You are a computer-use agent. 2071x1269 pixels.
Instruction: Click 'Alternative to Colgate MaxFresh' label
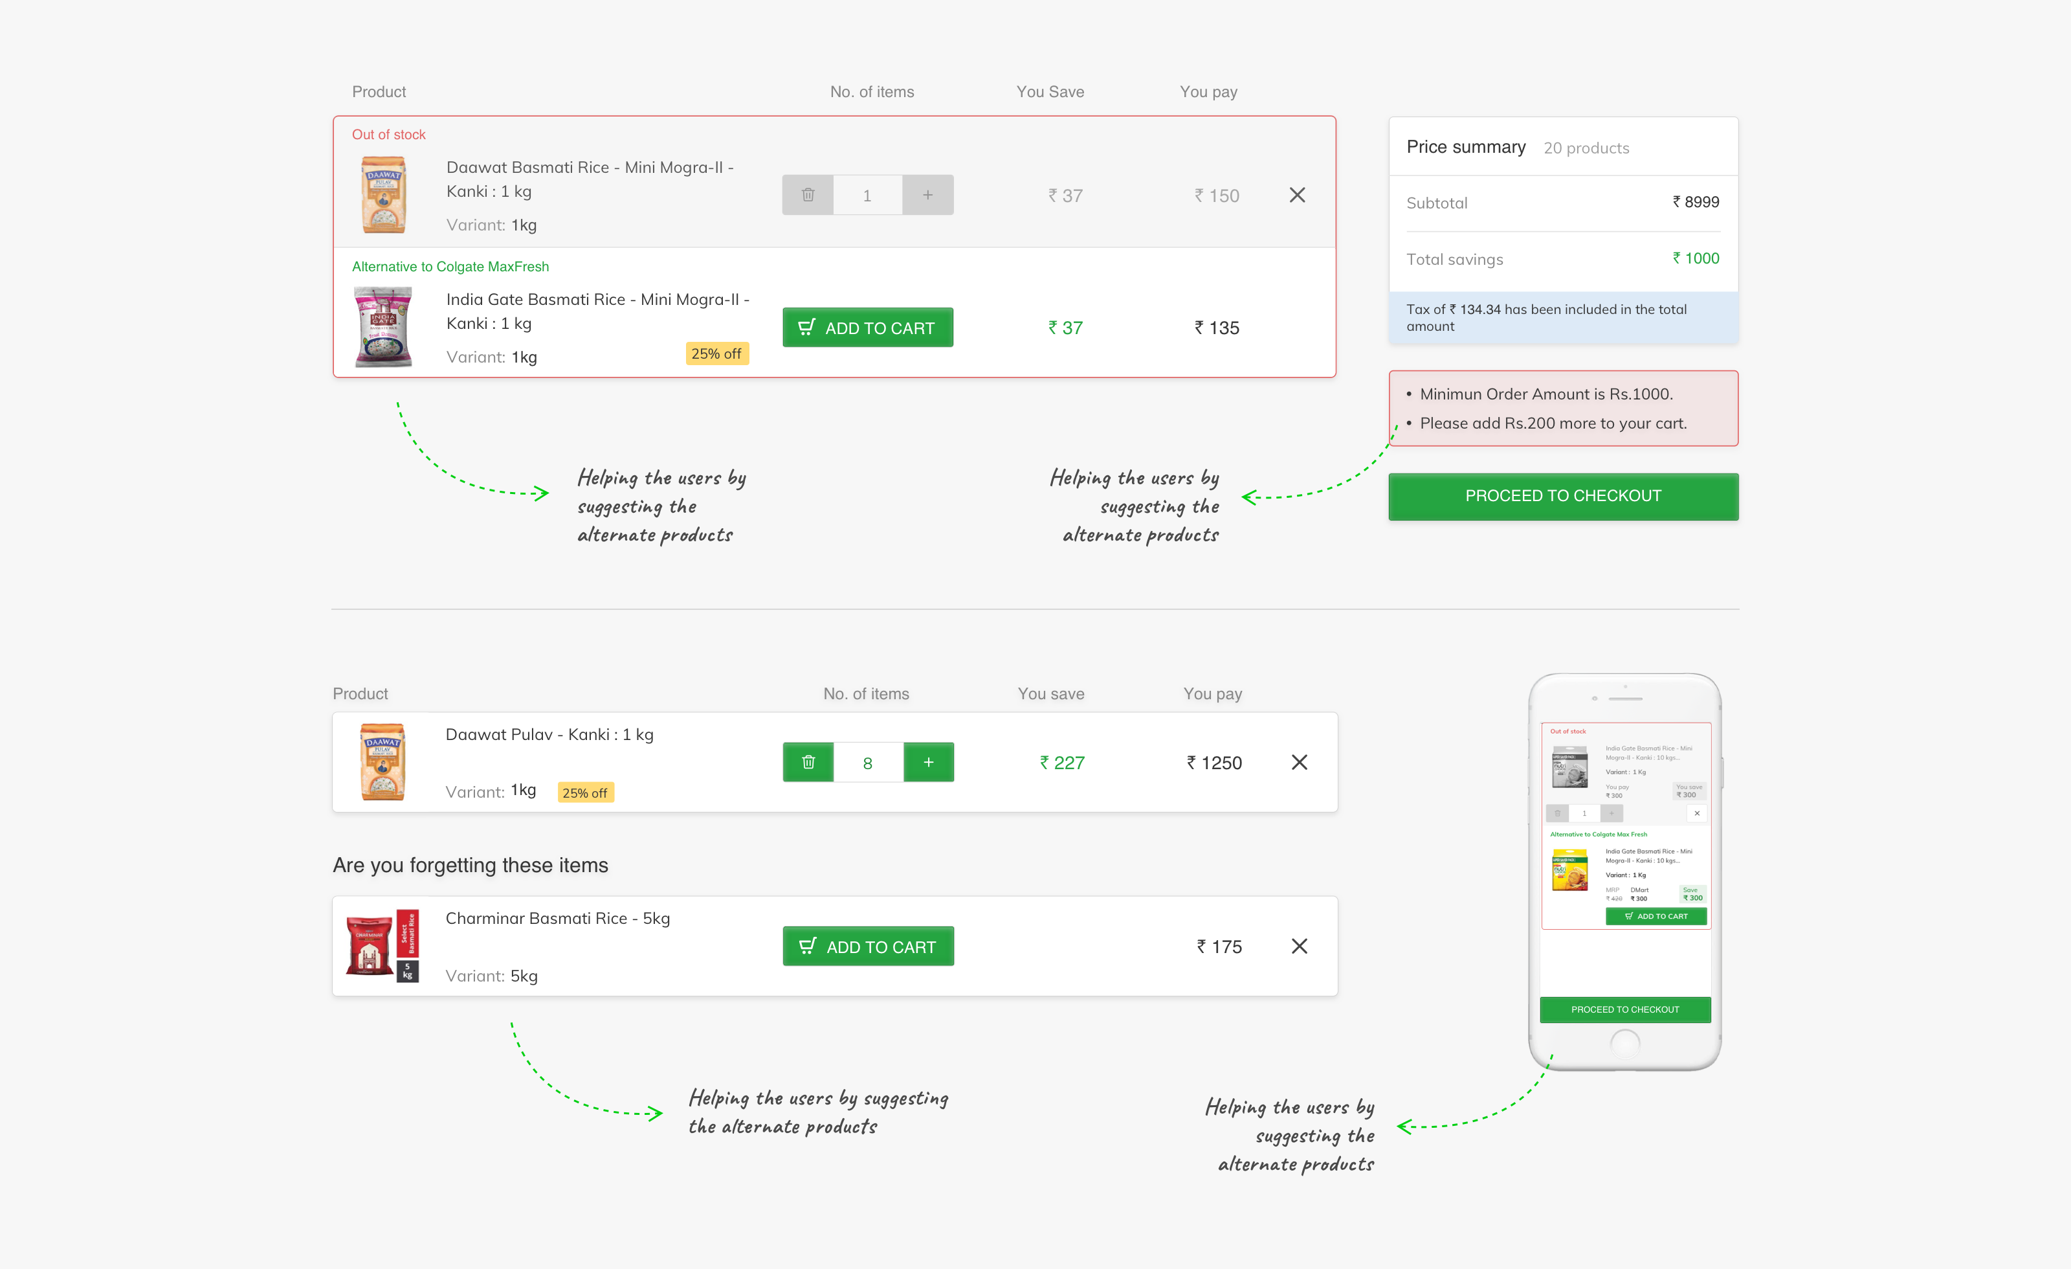pyautogui.click(x=450, y=267)
